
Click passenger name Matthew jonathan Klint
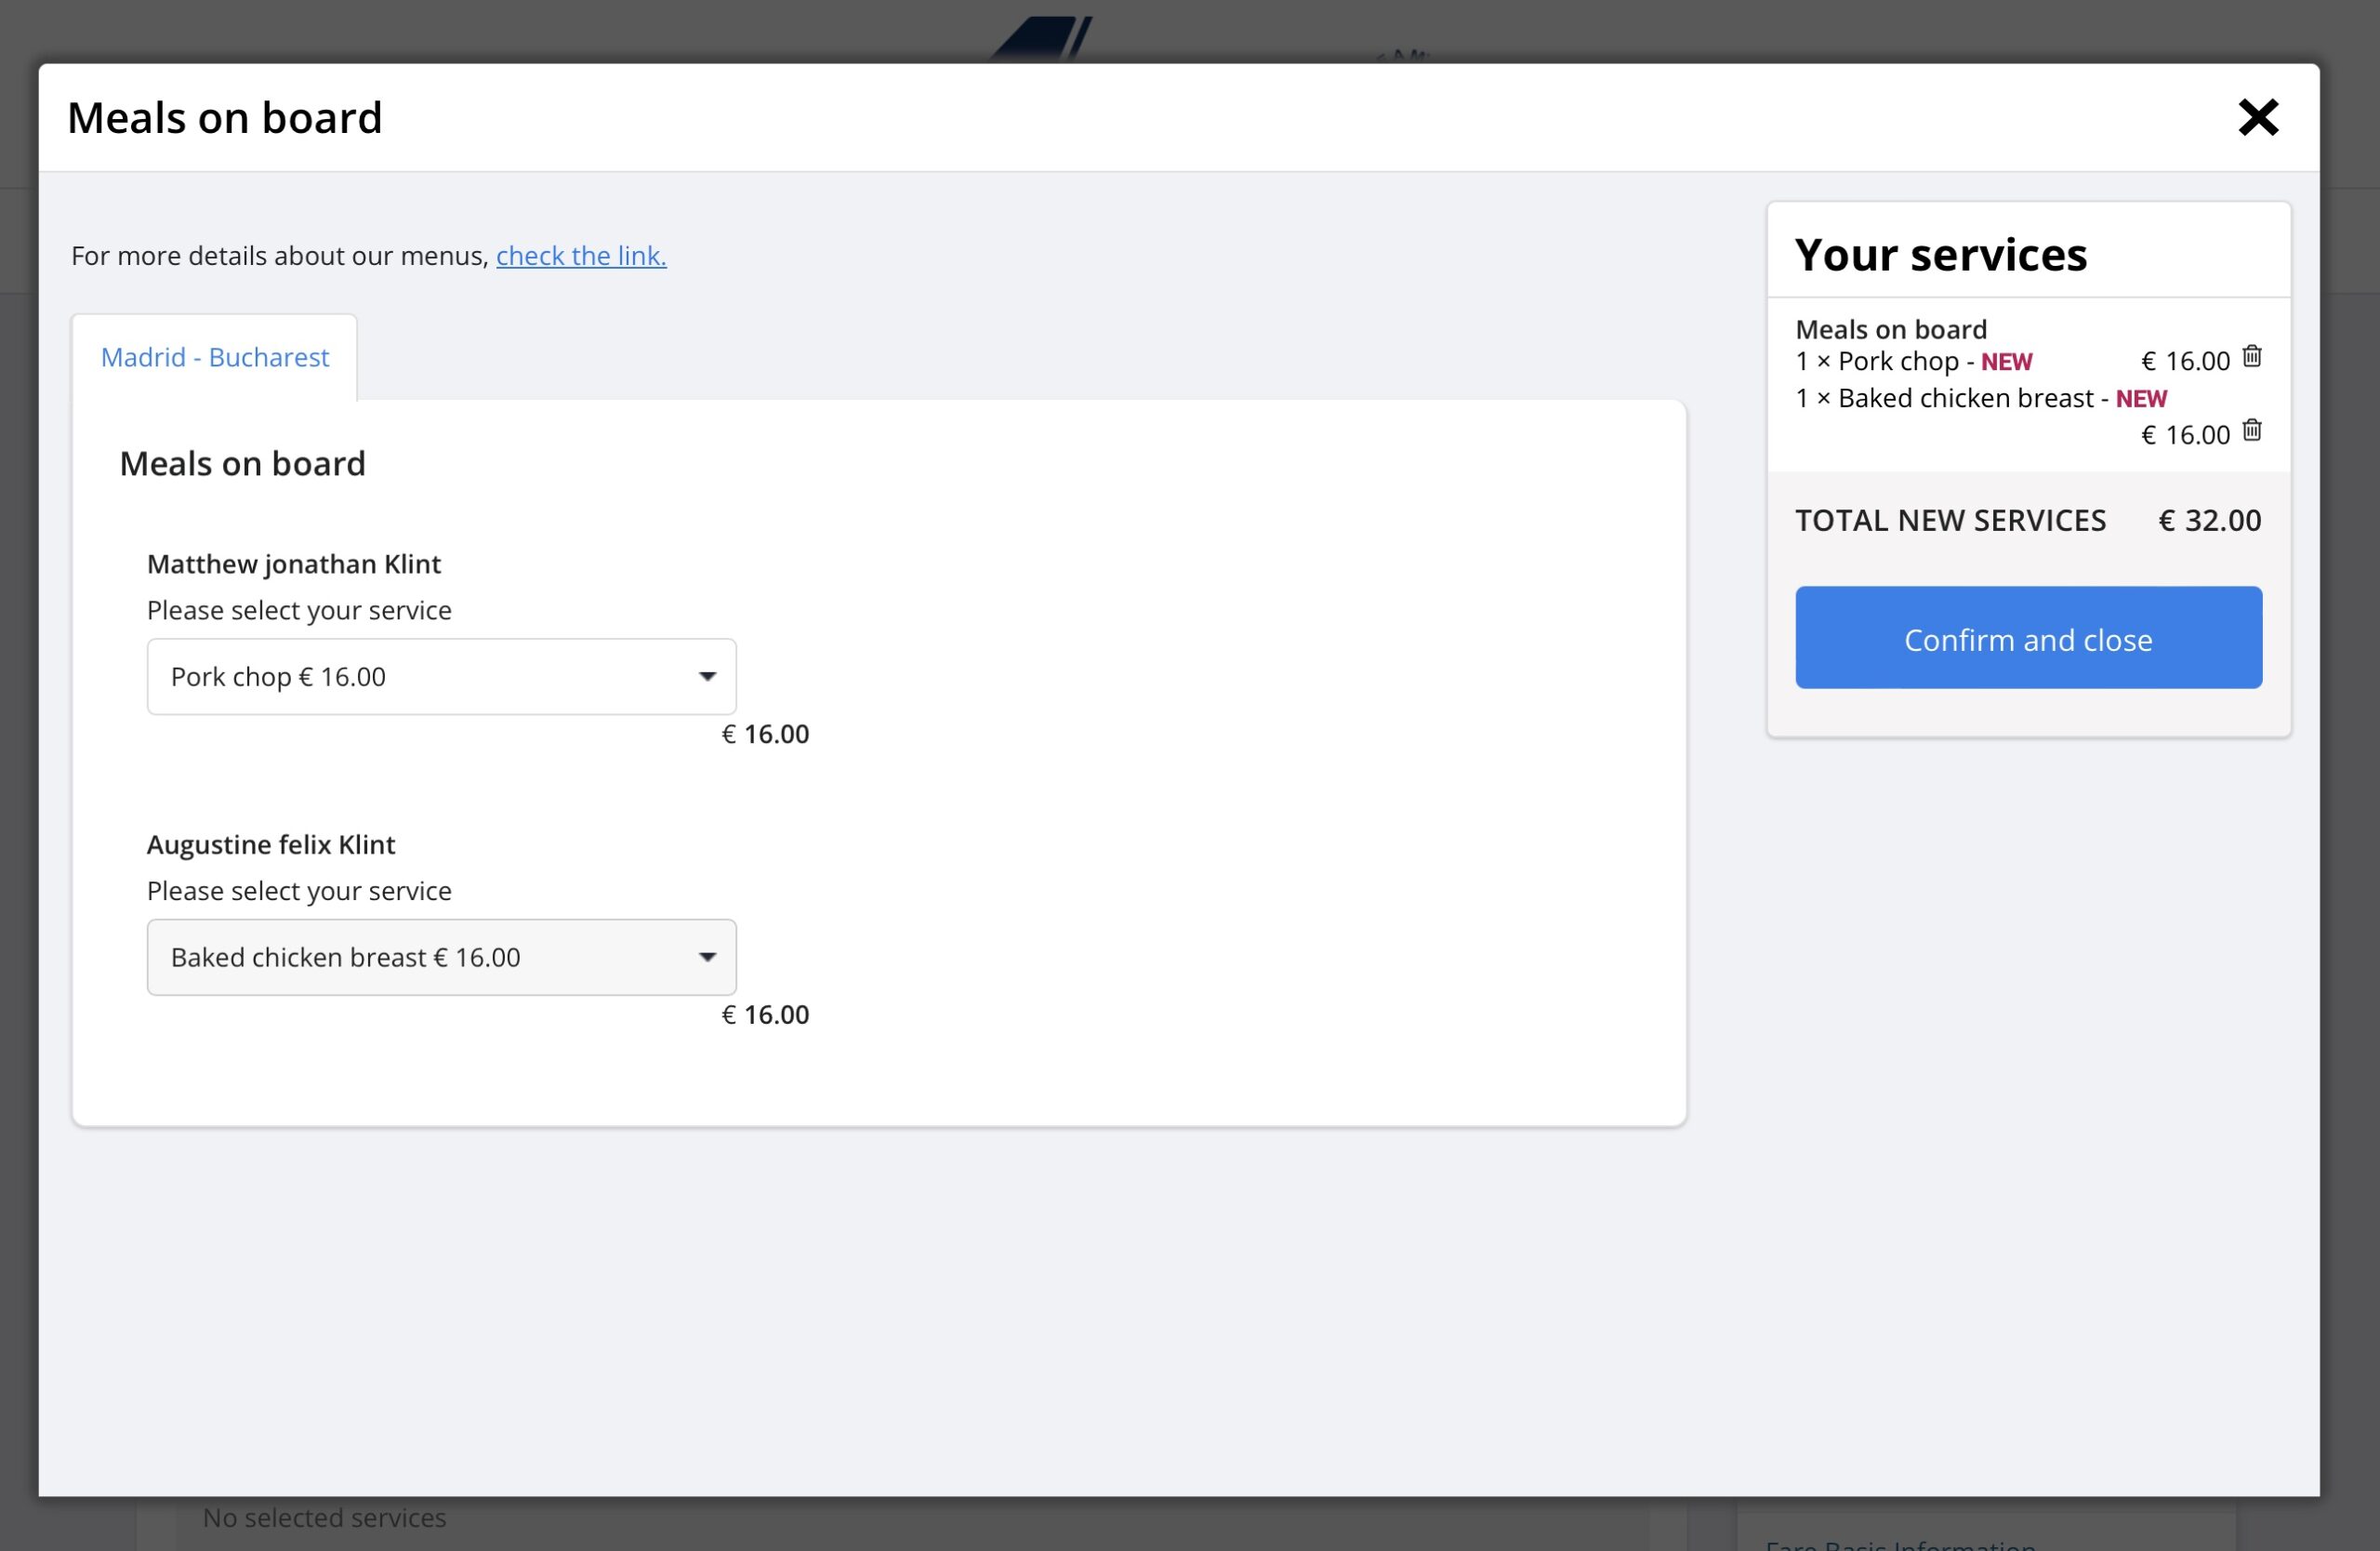click(x=294, y=564)
